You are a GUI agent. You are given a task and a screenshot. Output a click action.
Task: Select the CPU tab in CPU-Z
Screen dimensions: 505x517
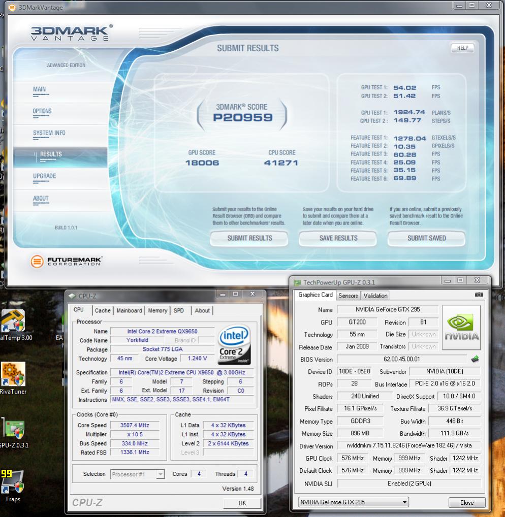tap(79, 310)
